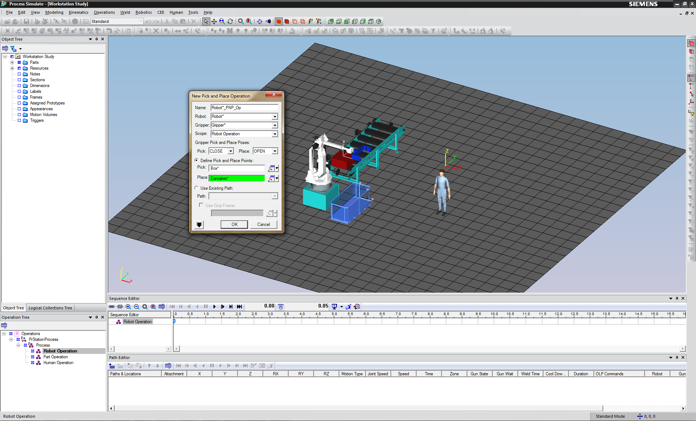Activate the Pan view tool
This screenshot has width=696, height=421.
pyautogui.click(x=214, y=21)
